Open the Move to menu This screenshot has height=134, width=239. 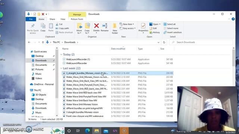tap(79, 29)
